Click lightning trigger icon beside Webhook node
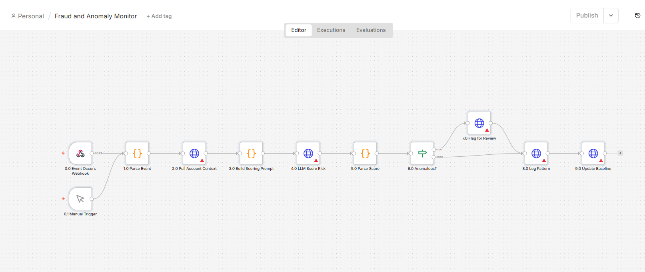The image size is (645, 272). [63, 153]
